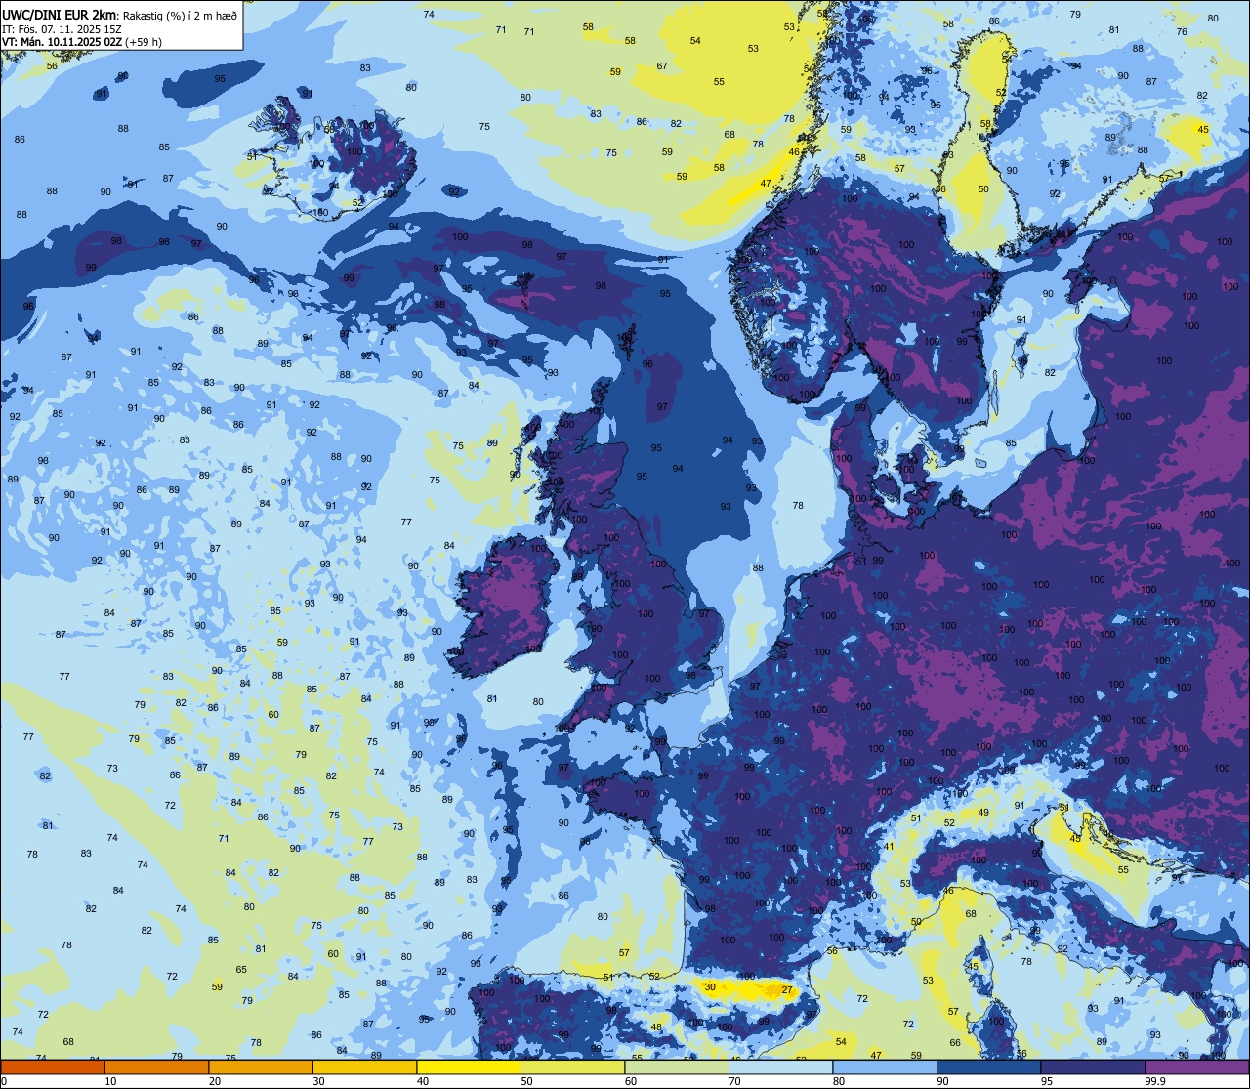Click the '10' tick label on legend bar
The height and width of the screenshot is (1089, 1250).
pyautogui.click(x=110, y=1081)
